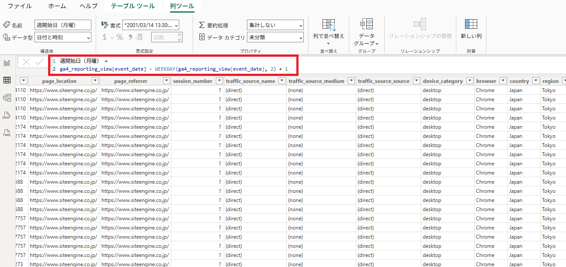Click the 新しい列 new column icon
The height and width of the screenshot is (267, 566).
(471, 24)
